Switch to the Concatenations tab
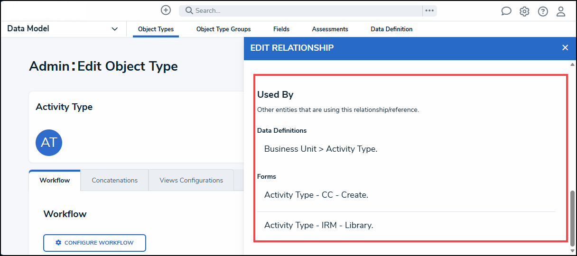577x256 pixels. point(114,180)
